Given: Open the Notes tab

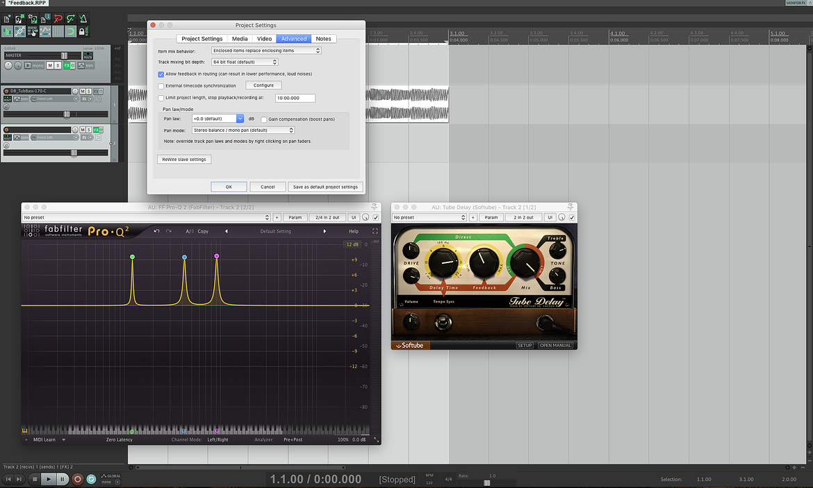Looking at the screenshot, I should coord(324,39).
